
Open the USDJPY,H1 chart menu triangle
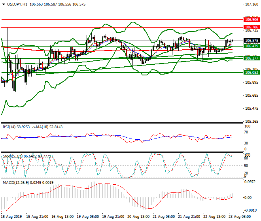(4, 4)
